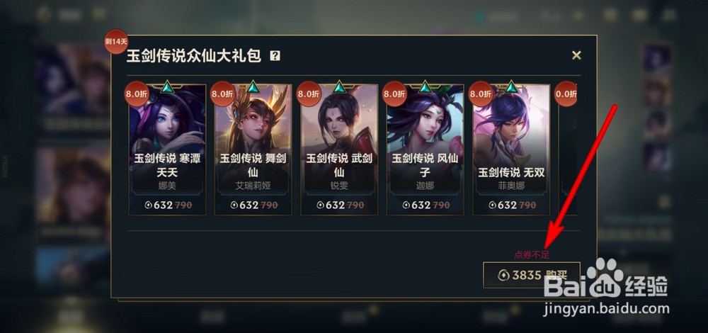Click the red 点券不足 warning text

click(x=532, y=255)
